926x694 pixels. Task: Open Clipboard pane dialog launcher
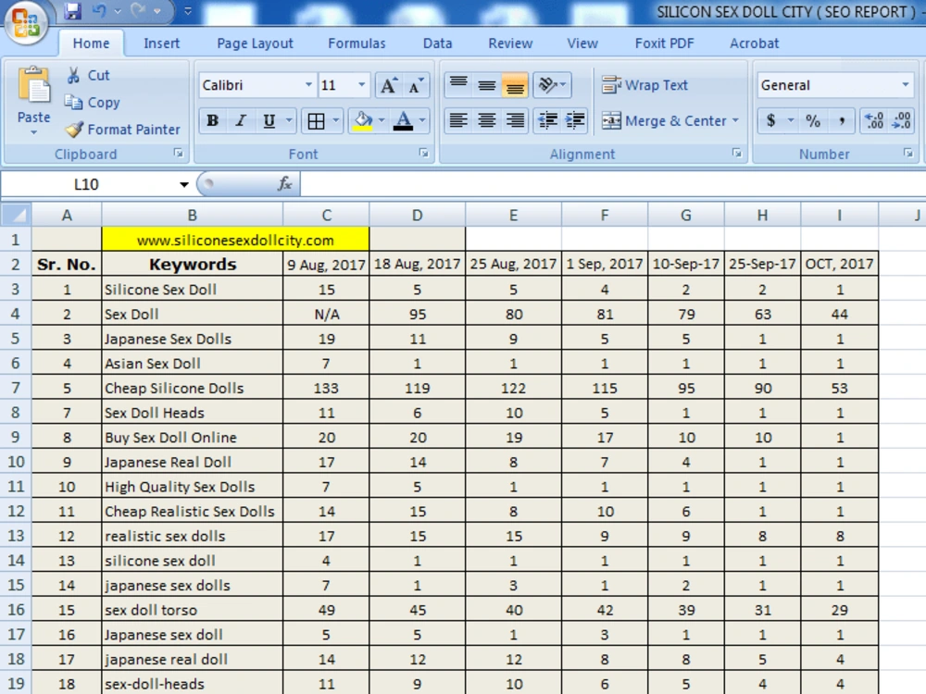(x=179, y=154)
